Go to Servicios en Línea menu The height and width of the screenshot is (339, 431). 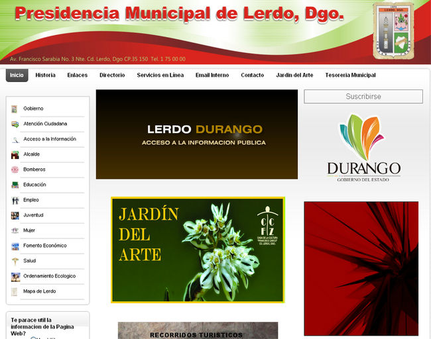click(x=160, y=75)
